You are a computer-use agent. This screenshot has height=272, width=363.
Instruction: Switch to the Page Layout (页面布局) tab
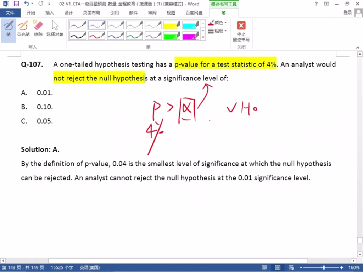click(91, 13)
